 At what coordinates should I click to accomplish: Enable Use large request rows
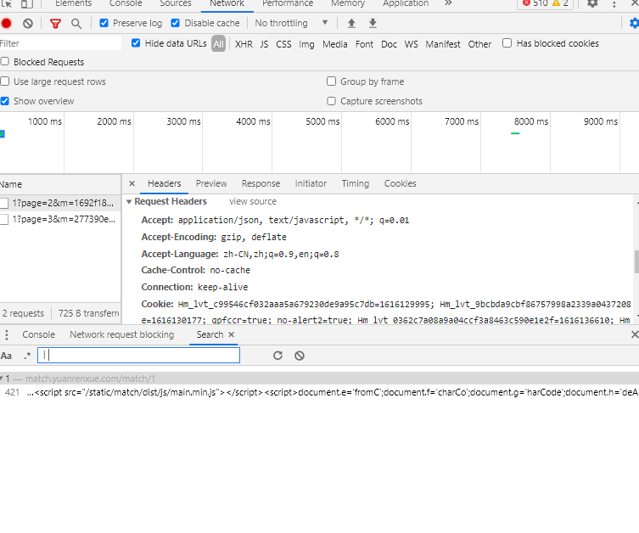[5, 81]
